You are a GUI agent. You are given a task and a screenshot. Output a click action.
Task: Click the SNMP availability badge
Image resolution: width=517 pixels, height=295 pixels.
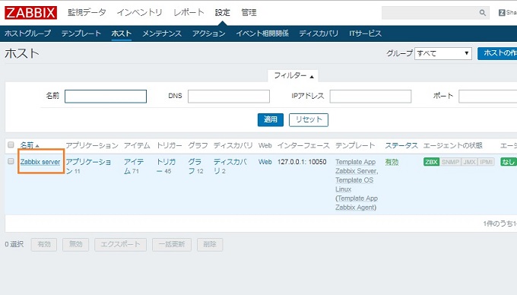pyautogui.click(x=450, y=162)
